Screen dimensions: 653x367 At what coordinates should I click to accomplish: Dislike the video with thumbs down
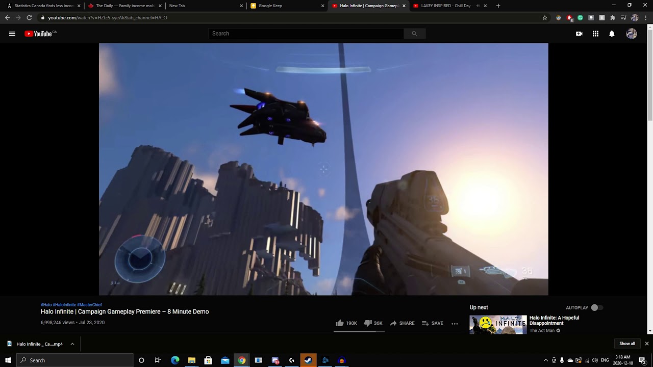(x=373, y=323)
